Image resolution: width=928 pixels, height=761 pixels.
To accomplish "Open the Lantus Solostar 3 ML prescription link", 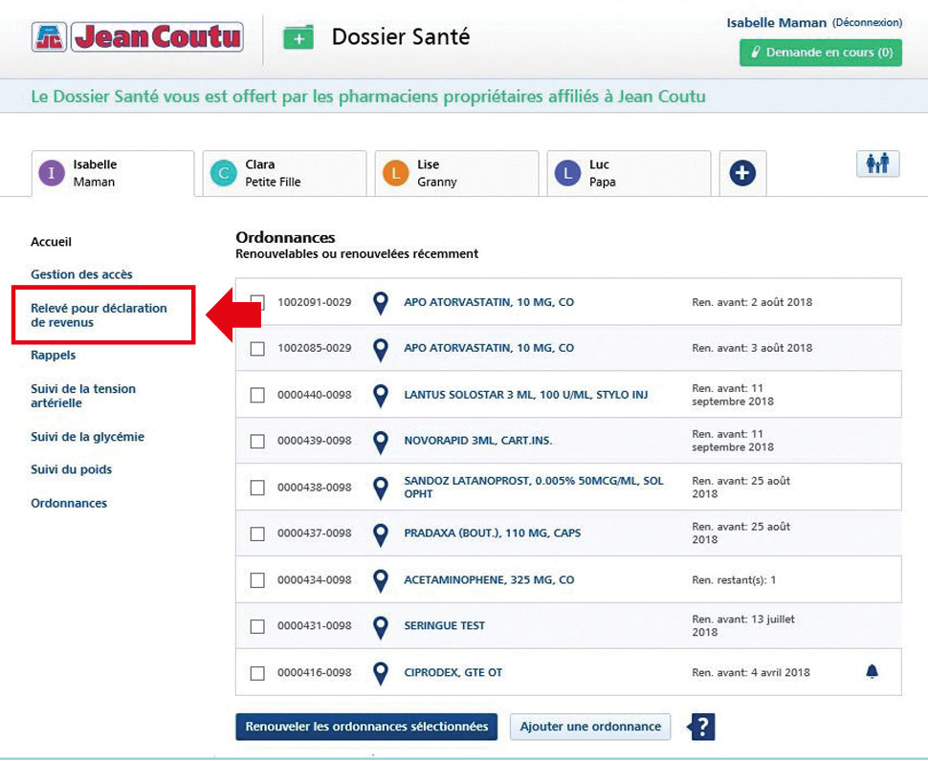I will point(526,395).
